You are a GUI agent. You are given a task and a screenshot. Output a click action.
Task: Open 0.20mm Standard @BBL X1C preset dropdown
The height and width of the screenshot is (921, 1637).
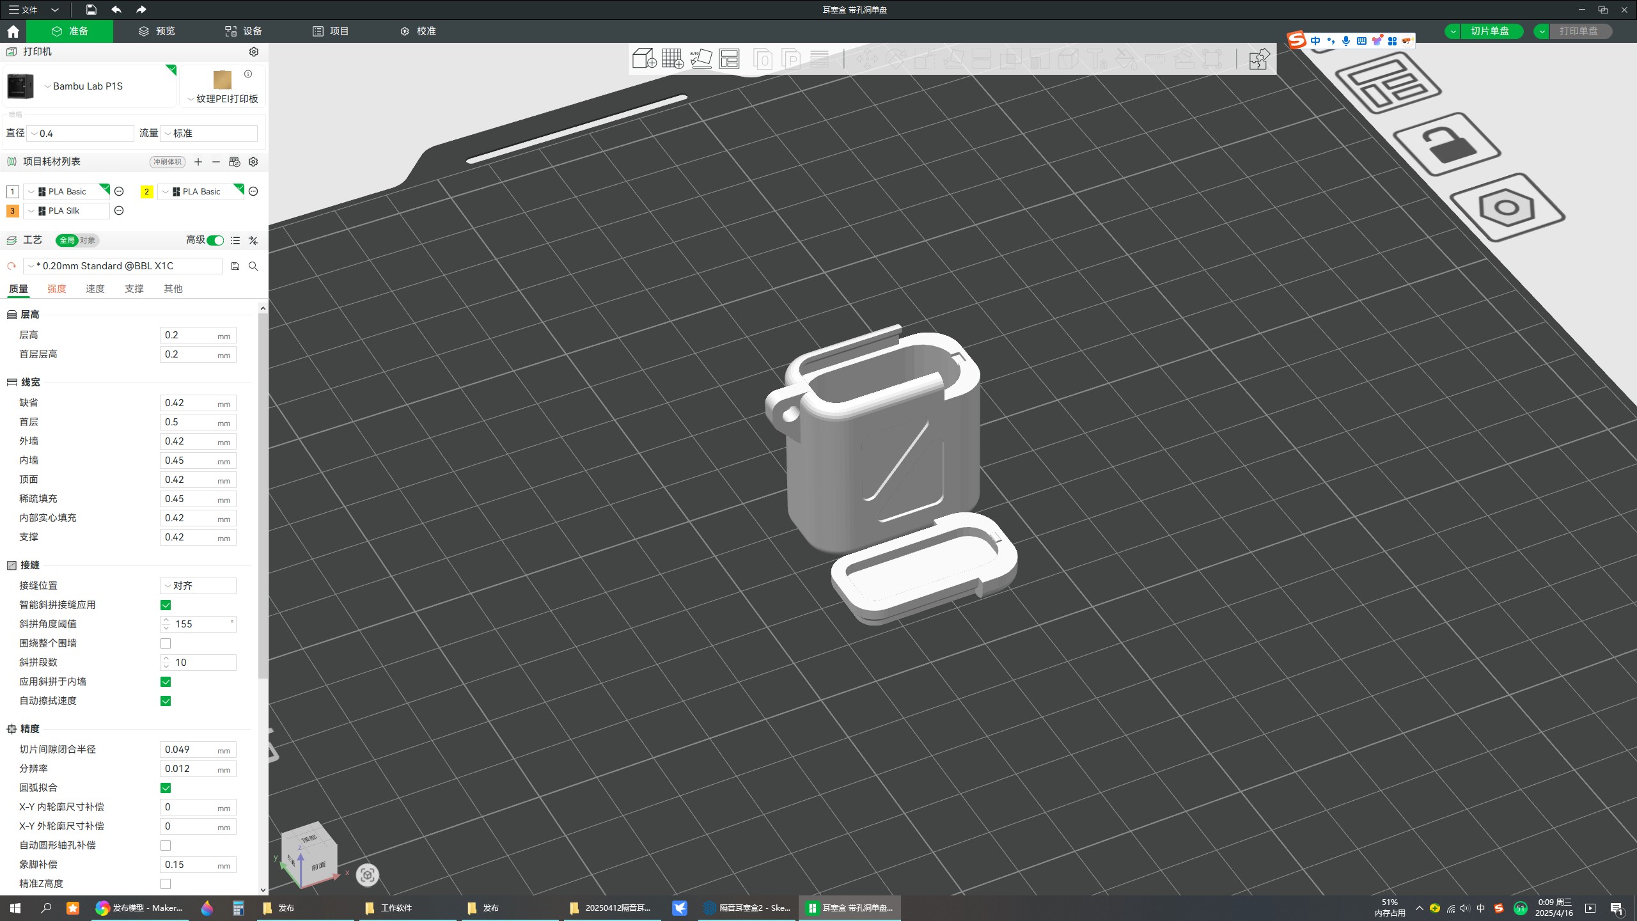pyautogui.click(x=123, y=266)
